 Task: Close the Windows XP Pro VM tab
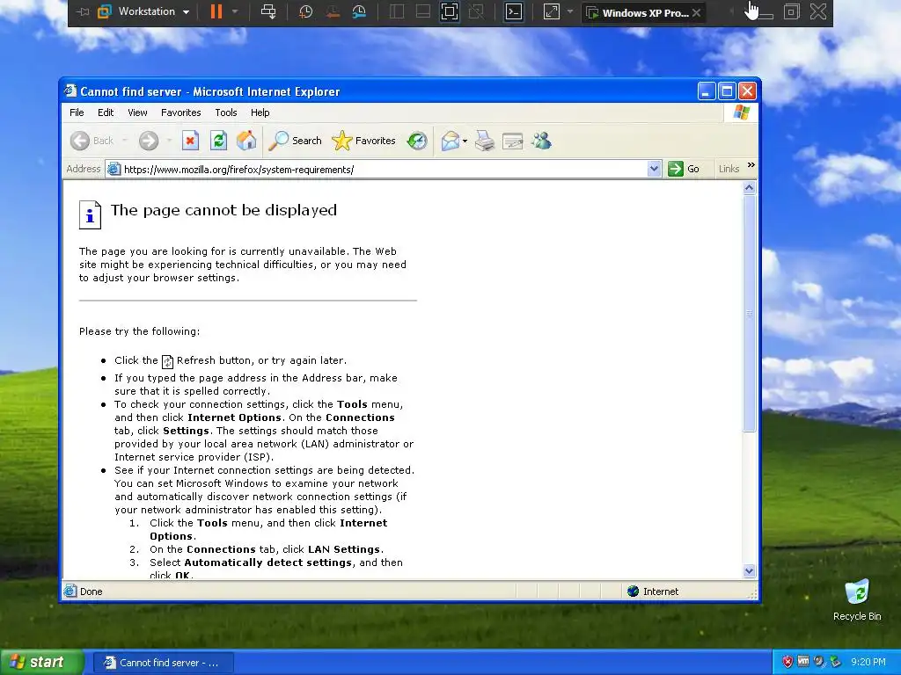(x=697, y=12)
